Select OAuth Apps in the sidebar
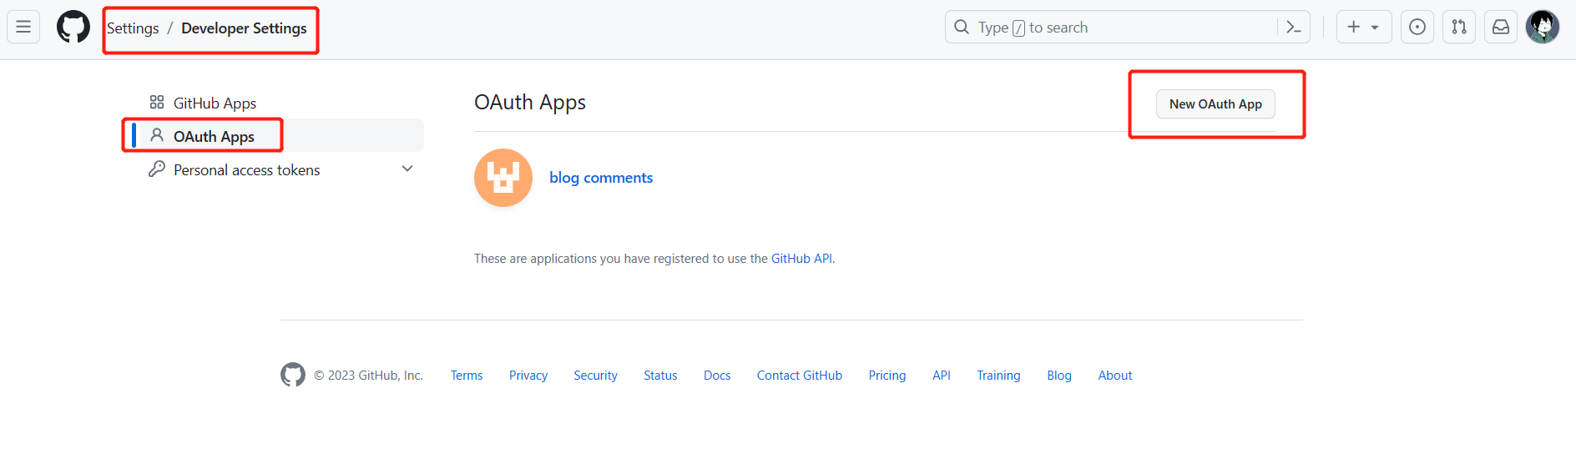This screenshot has height=454, width=1576. click(214, 137)
